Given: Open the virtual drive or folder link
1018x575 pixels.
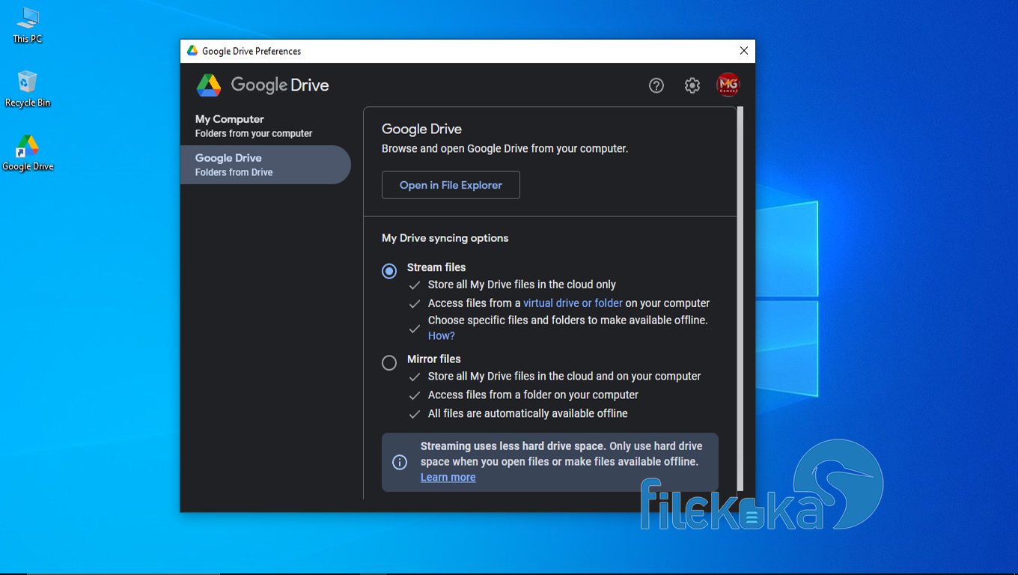Looking at the screenshot, I should click(x=573, y=303).
